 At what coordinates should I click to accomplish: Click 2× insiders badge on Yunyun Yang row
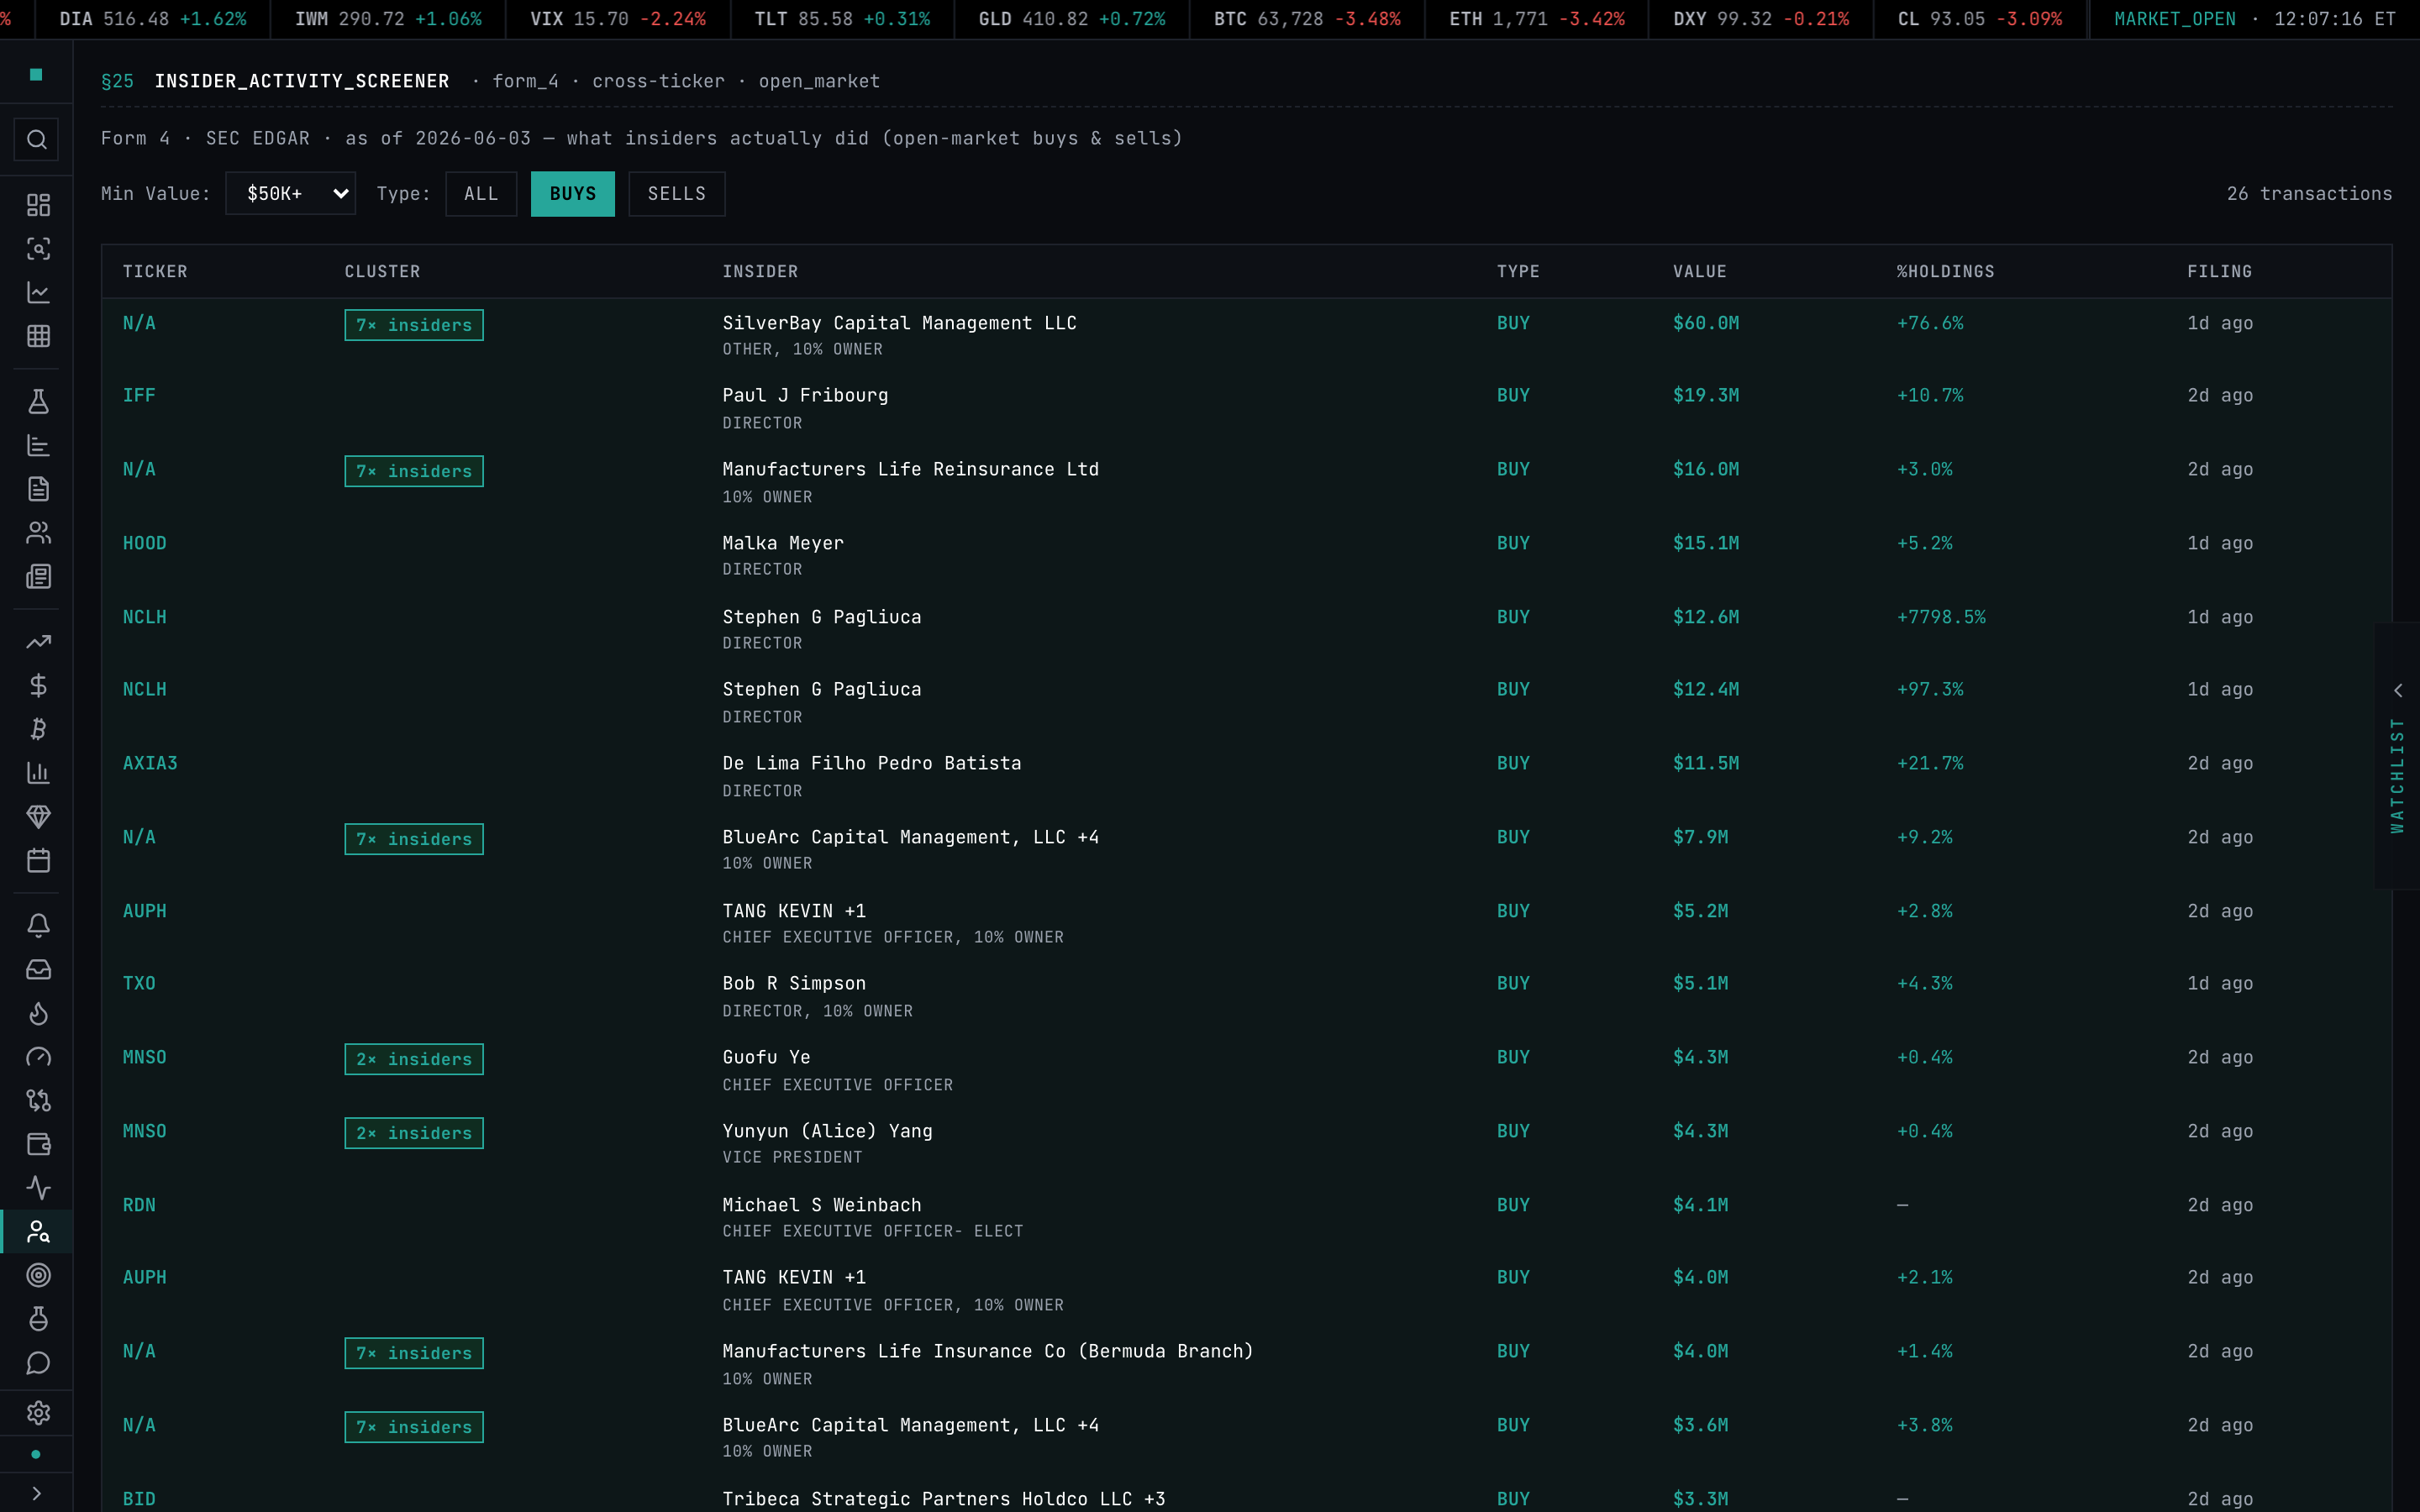click(x=414, y=1133)
